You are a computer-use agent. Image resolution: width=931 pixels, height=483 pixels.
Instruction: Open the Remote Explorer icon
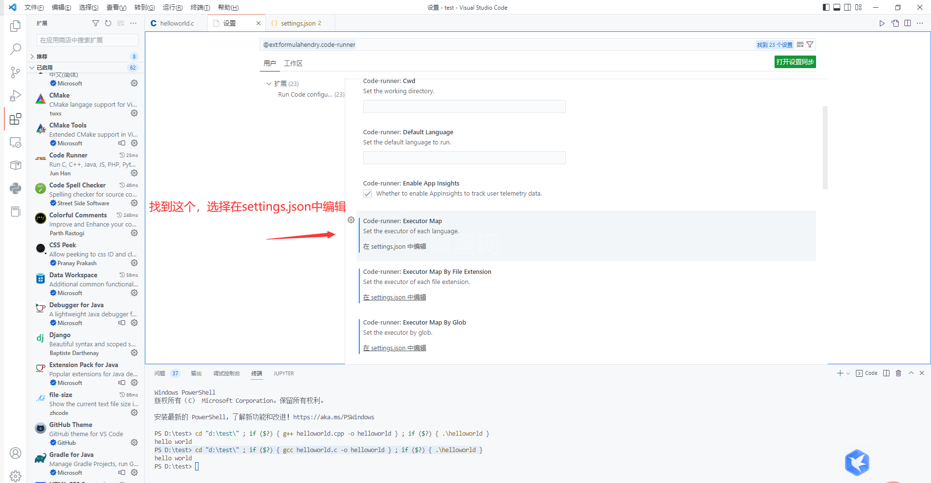pyautogui.click(x=15, y=142)
